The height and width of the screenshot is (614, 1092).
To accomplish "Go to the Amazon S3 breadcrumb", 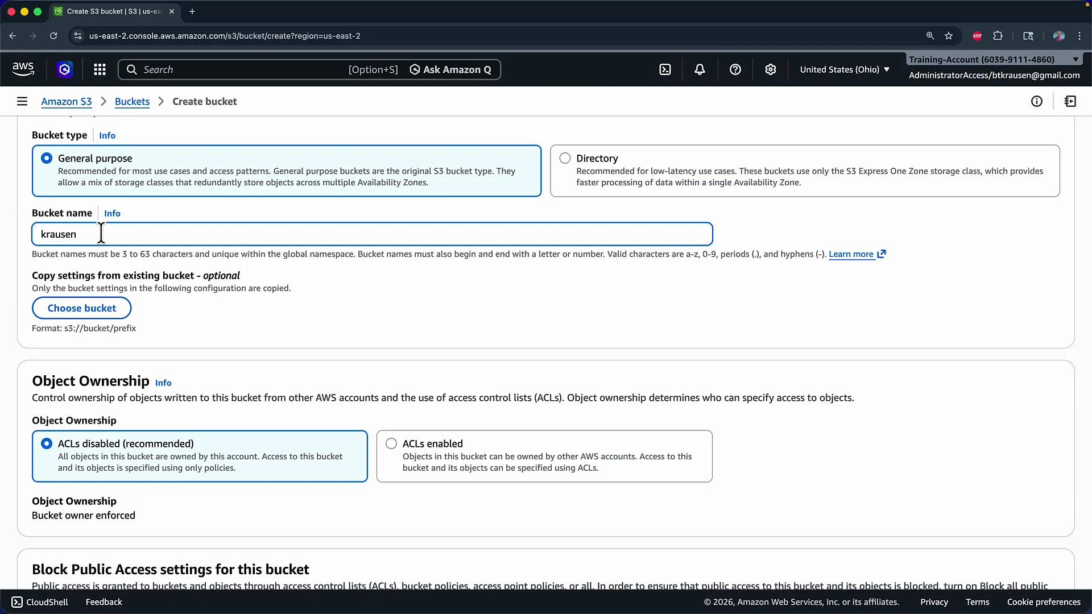I will [66, 101].
